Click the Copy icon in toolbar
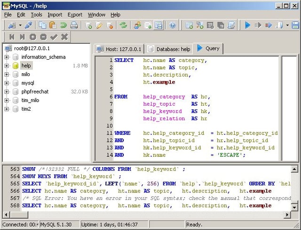Image resolution: width=301 pixels, height=230 pixels. tap(42, 25)
